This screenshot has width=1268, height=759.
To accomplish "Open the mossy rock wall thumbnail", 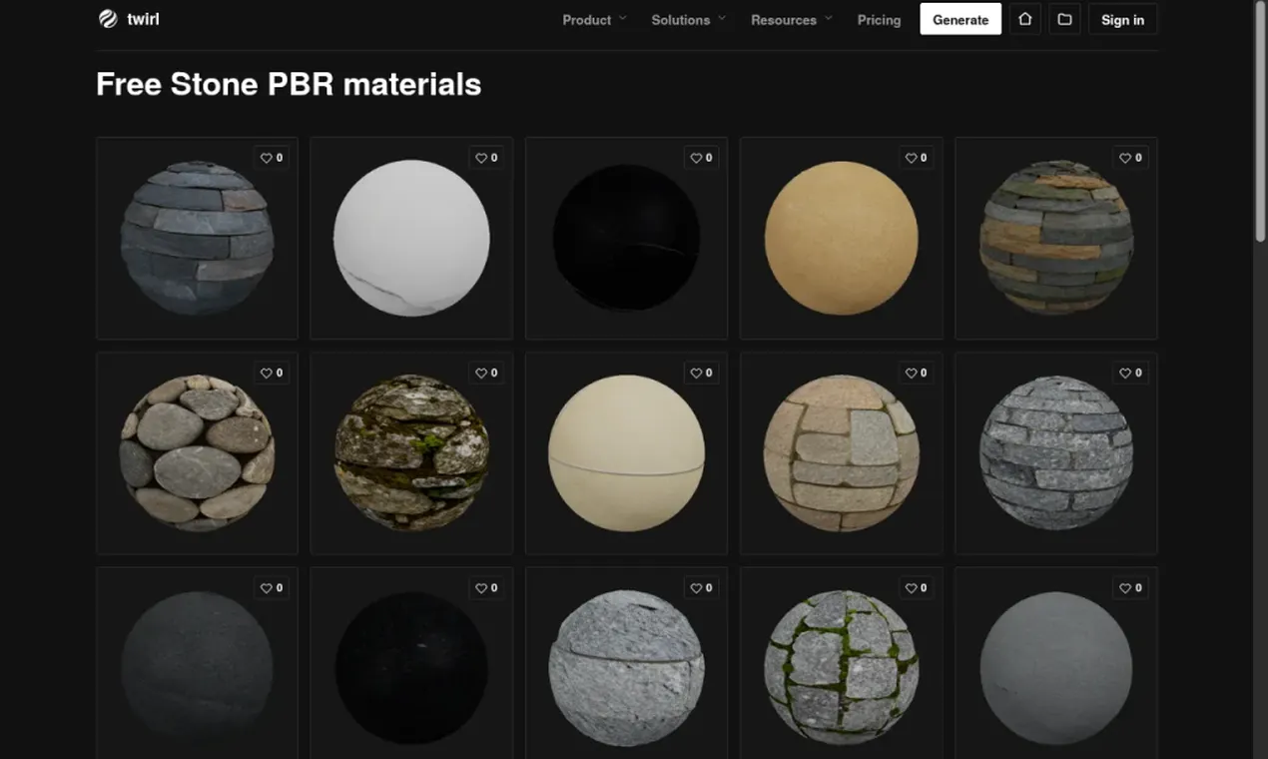I will tap(411, 452).
